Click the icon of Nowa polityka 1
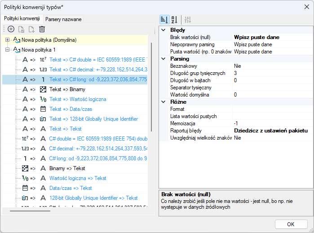The width and height of the screenshot is (314, 233). pos(17,50)
